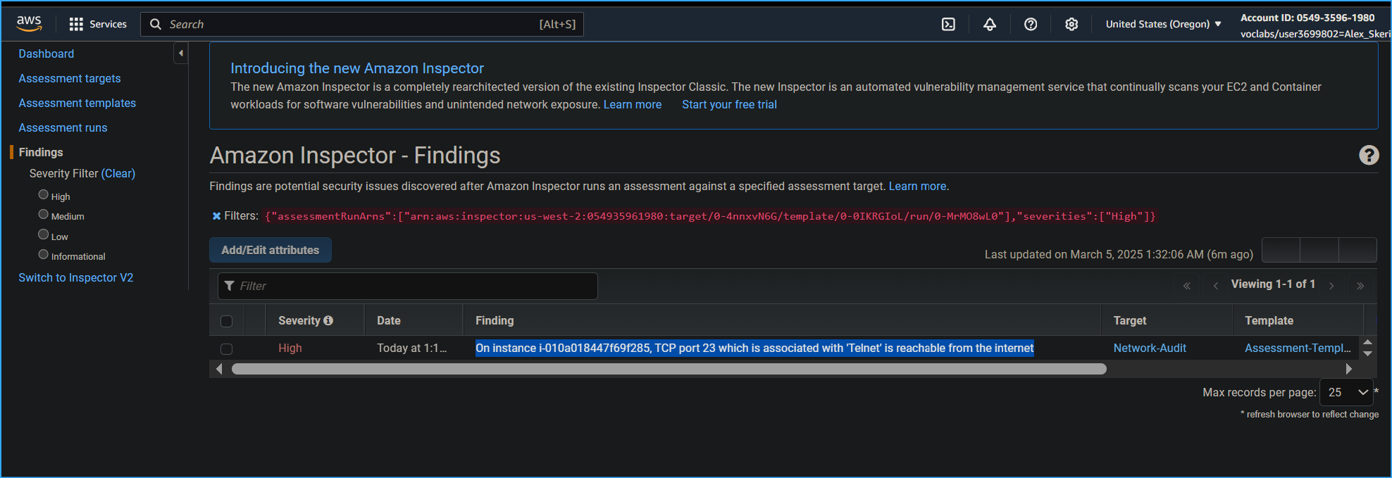This screenshot has width=1392, height=478.
Task: Open settings gear in AWS header
Action: [1071, 25]
